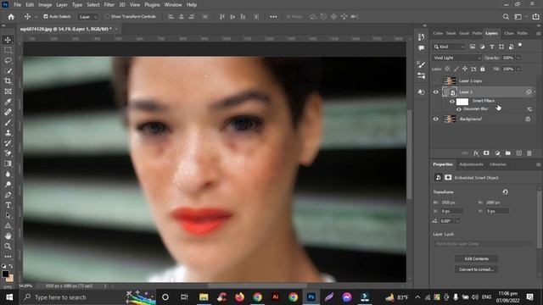Swap foreground and background colors
Screen dimensions: 543x305
pyautogui.click(x=11, y=266)
